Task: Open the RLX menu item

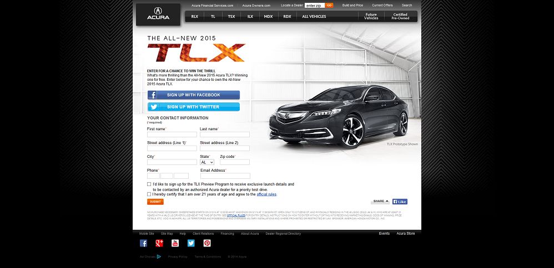Action: click(x=195, y=17)
